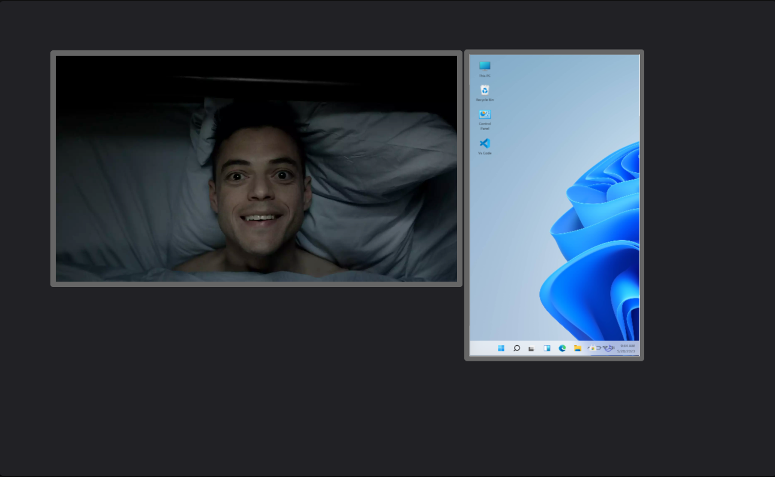
Task: Open the Widgets taskbar icon
Action: coord(547,348)
